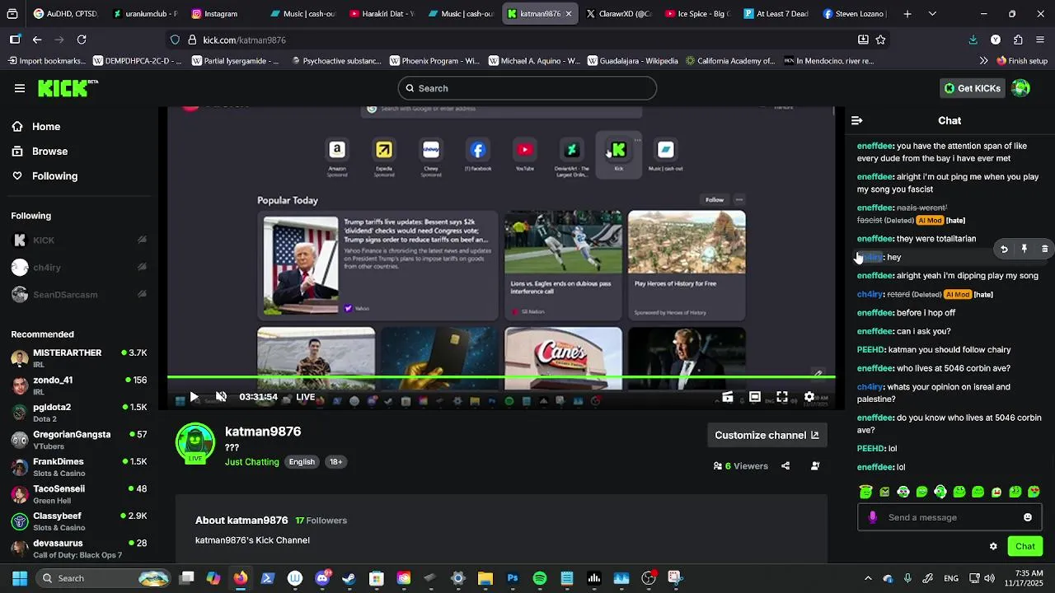Click the moderator icon beside share

pyautogui.click(x=815, y=466)
